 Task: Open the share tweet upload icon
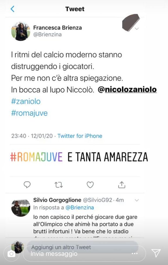coord(122,185)
